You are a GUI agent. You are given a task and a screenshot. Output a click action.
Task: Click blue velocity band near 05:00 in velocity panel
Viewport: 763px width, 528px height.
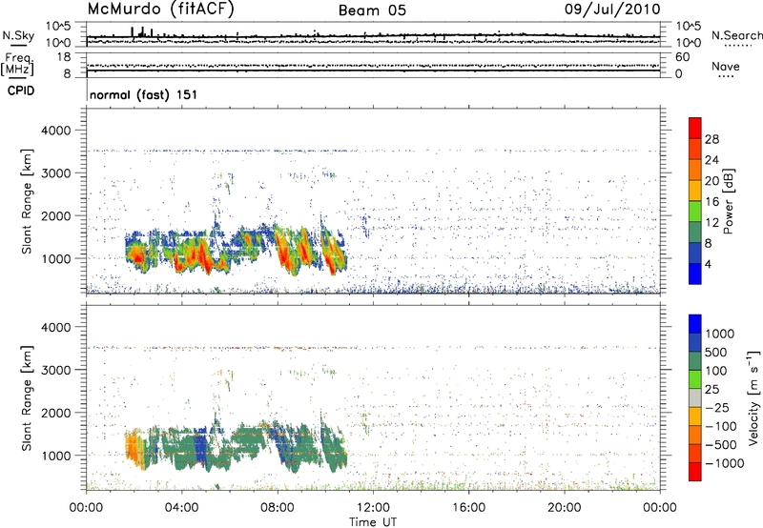(x=200, y=450)
